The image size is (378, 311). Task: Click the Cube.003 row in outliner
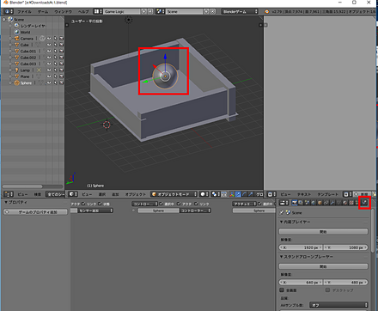33,64
